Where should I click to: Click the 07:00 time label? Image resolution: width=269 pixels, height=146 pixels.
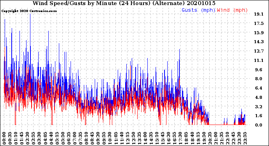coord(74,138)
